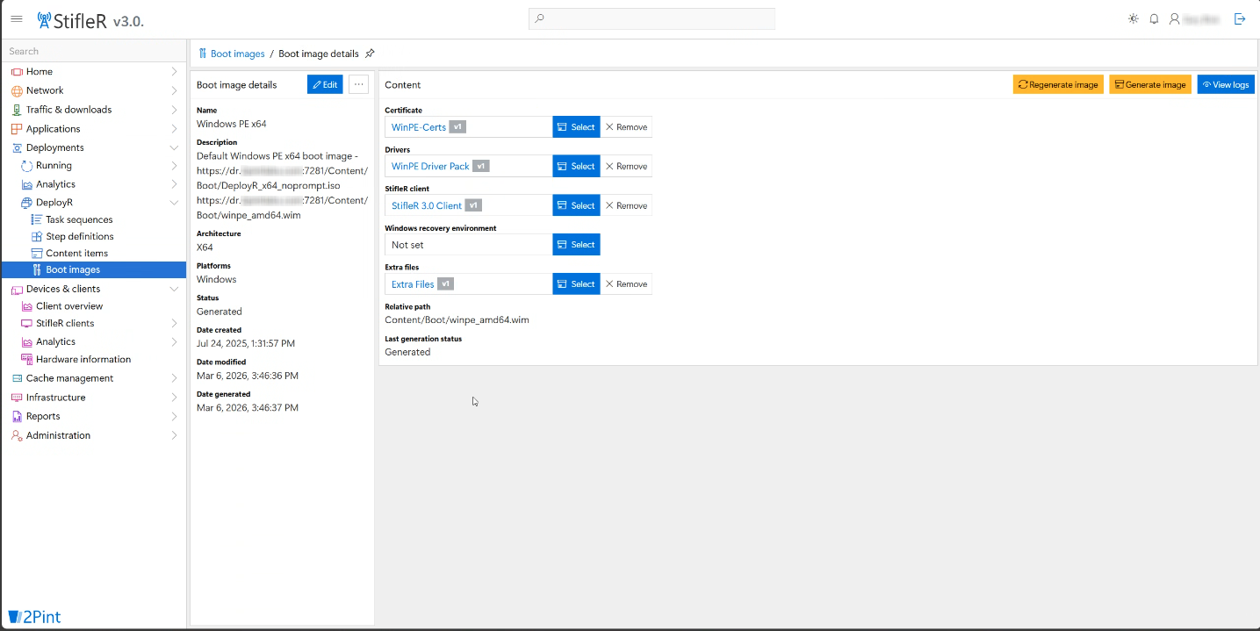This screenshot has height=631, width=1260.
Task: Open Hardware information from the sidebar
Action: [x=83, y=359]
